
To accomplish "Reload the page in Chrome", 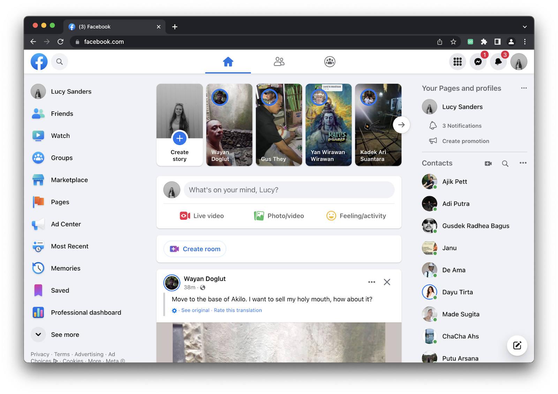I will (60, 42).
